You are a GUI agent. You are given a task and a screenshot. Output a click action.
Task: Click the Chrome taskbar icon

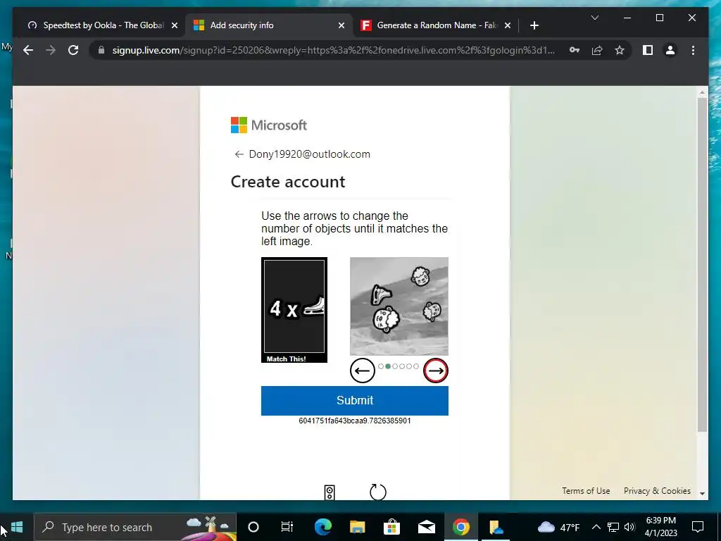pos(460,527)
